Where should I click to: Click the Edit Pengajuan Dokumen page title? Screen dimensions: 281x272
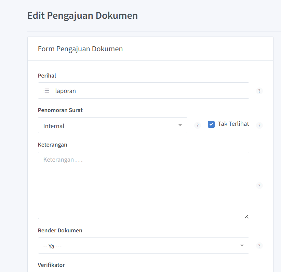tap(82, 15)
